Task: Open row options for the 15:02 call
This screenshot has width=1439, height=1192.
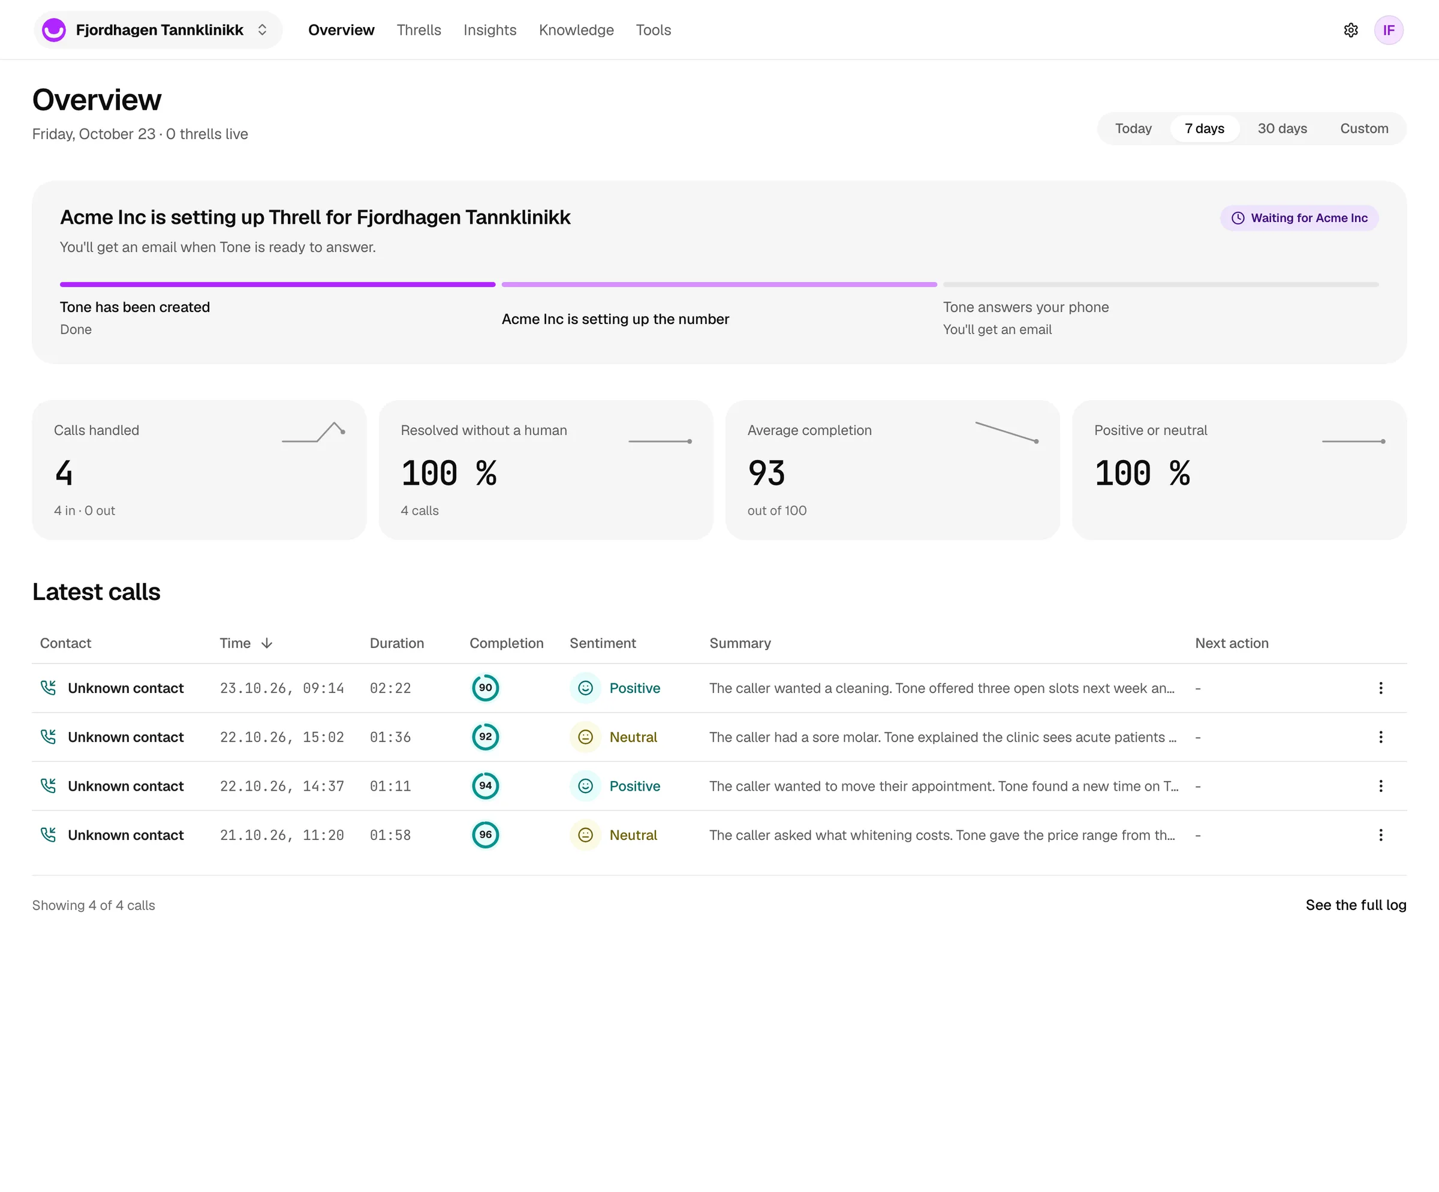Action: 1380,737
